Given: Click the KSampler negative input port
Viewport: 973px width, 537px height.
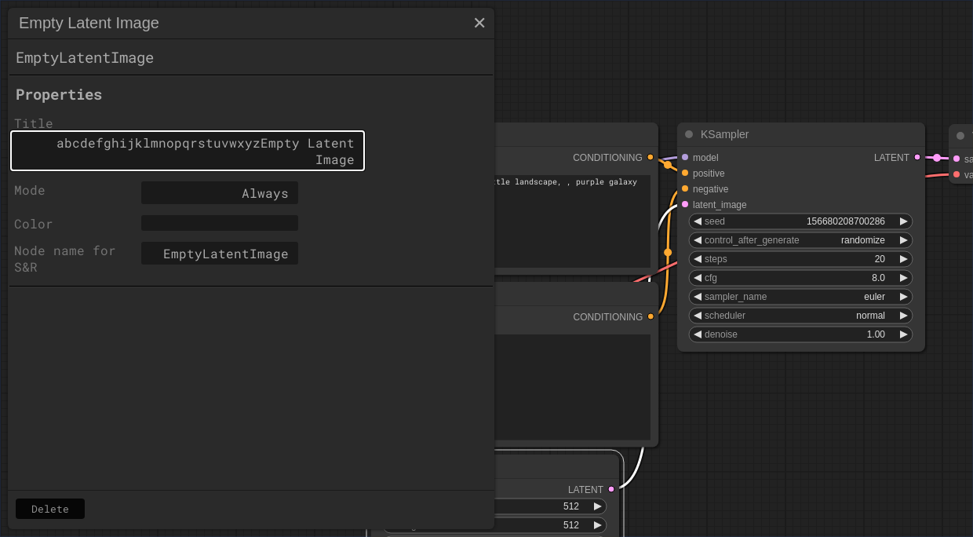Looking at the screenshot, I should [x=685, y=188].
